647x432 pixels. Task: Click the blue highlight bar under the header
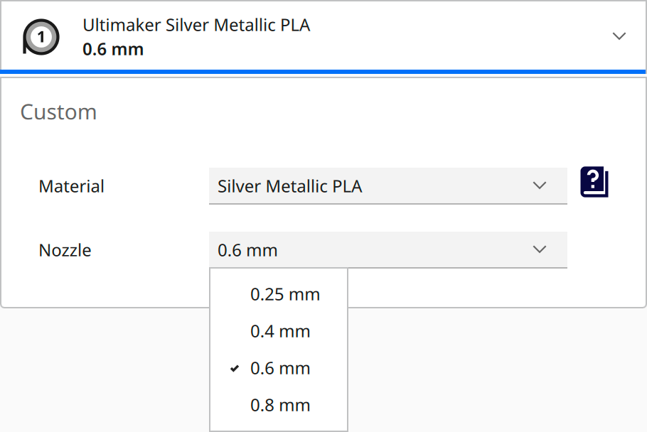pyautogui.click(x=323, y=70)
